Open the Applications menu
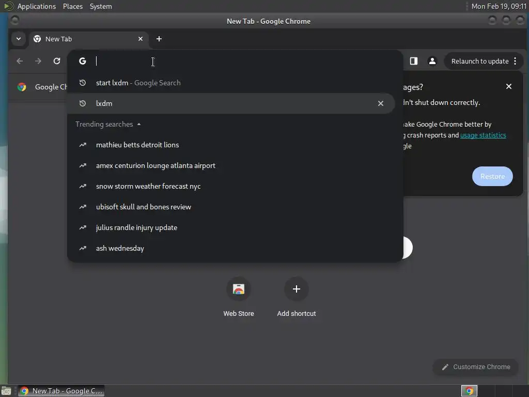 37,6
